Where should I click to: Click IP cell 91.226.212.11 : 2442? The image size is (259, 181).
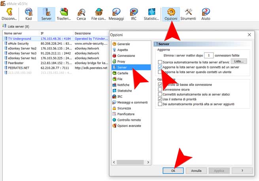[56, 53]
